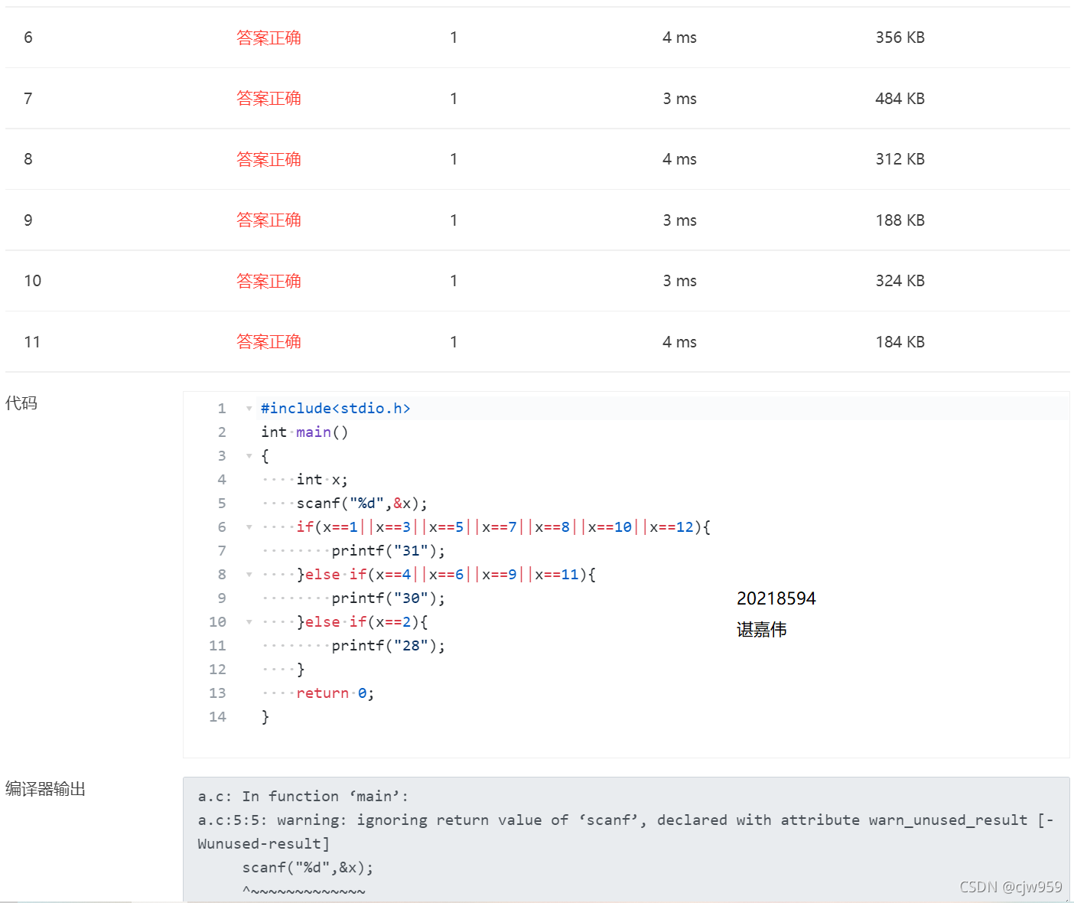
Task: Click the 3 ms time in test case 9 row
Action: [x=679, y=220]
